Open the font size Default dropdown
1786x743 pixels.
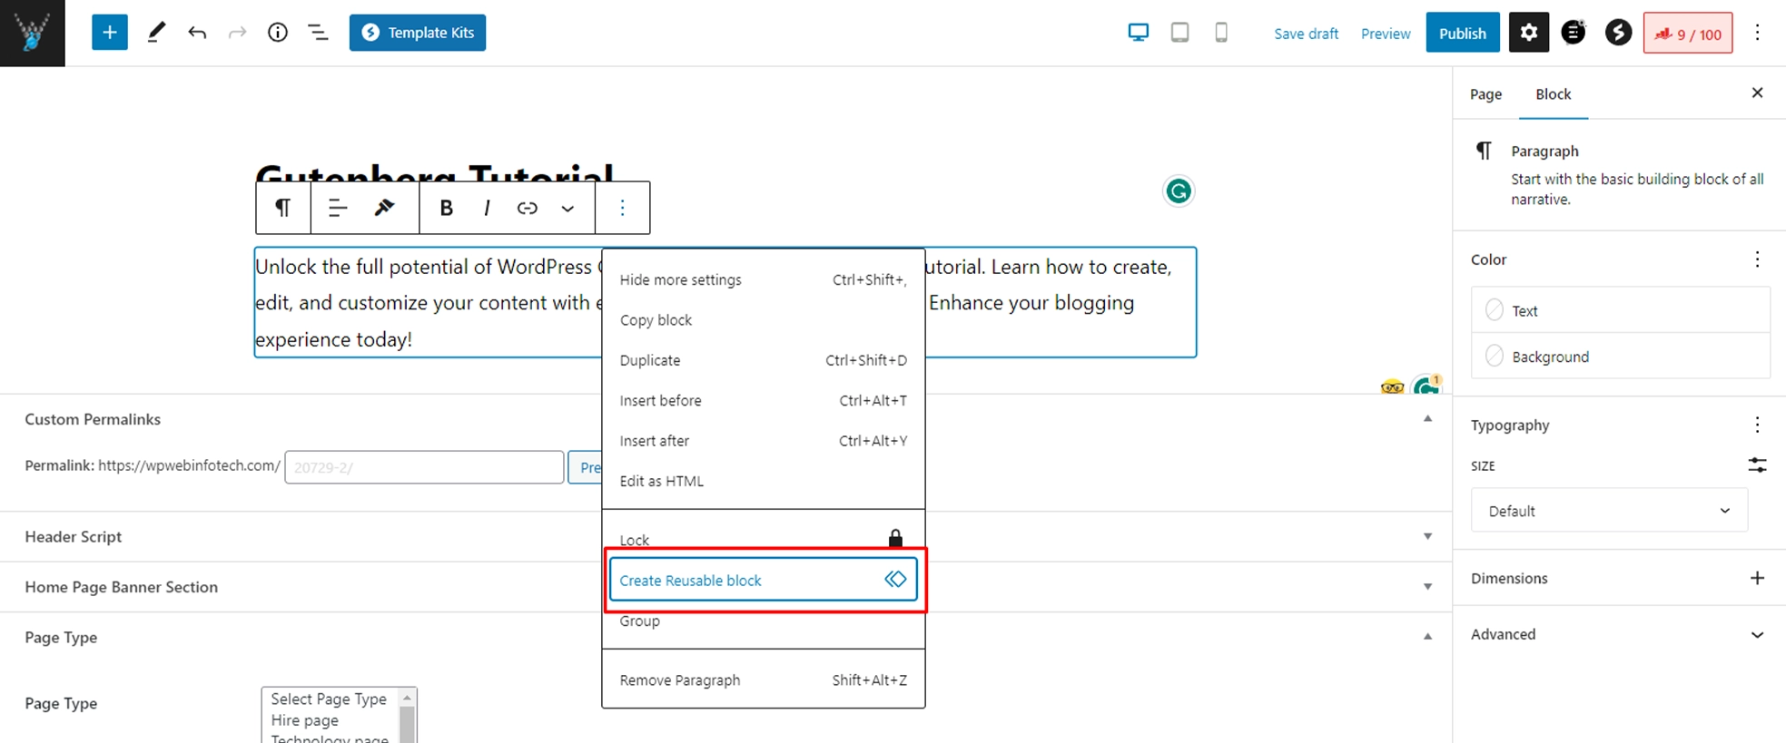1609,511
